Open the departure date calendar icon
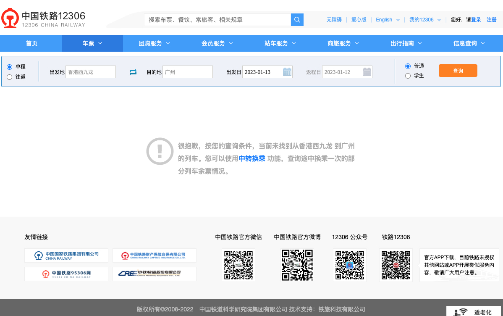503x316 pixels. [287, 72]
